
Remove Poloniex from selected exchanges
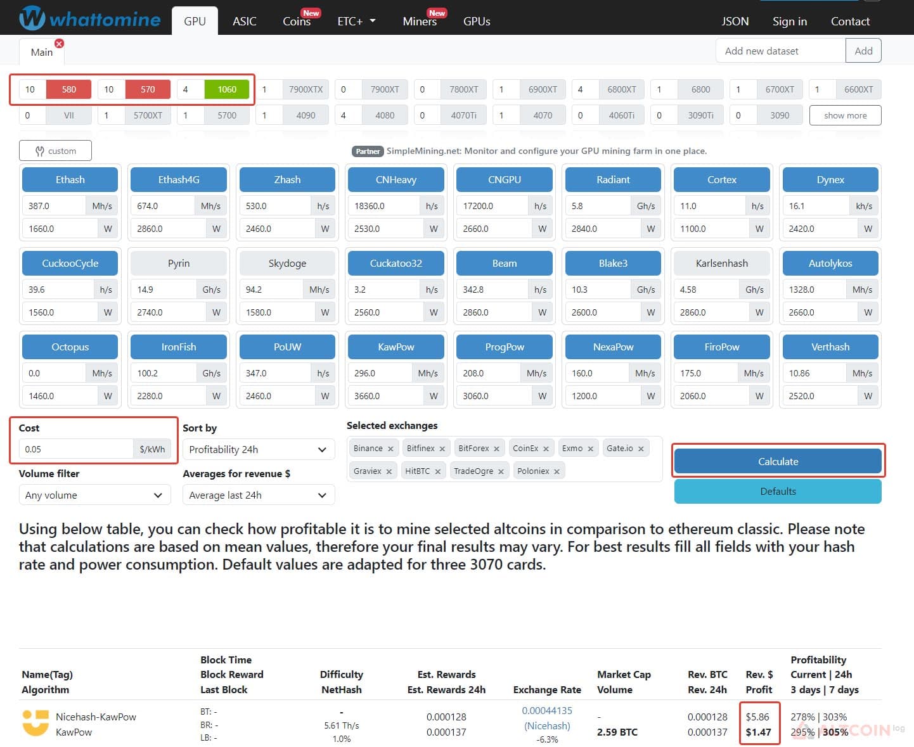click(557, 471)
